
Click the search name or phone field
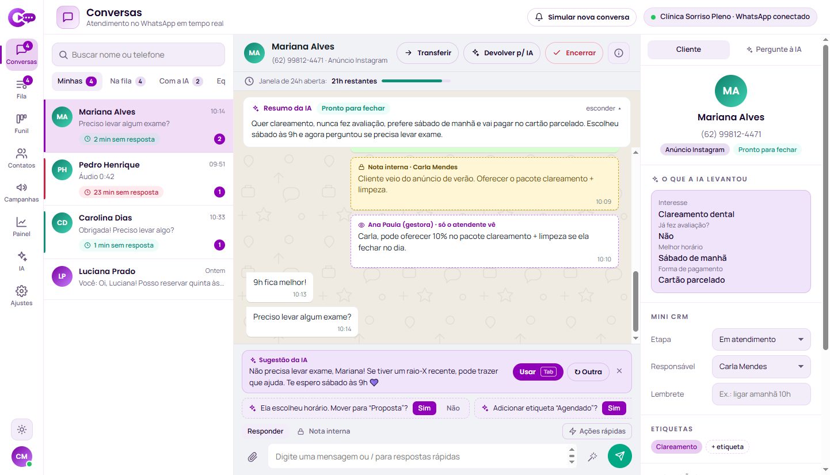coord(138,55)
